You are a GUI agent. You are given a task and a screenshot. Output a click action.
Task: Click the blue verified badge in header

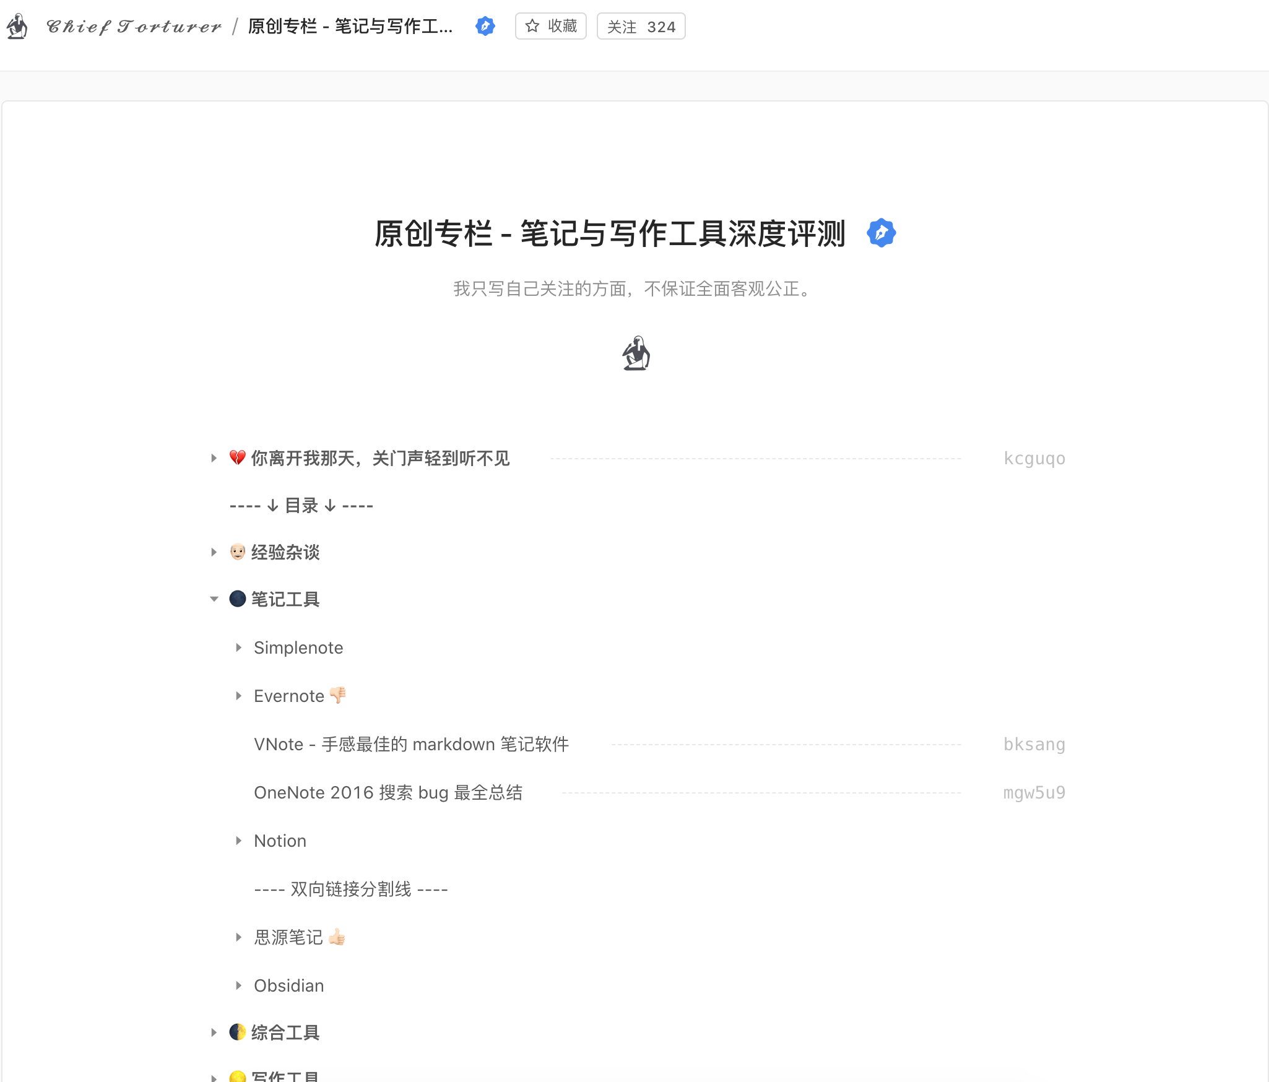click(x=485, y=26)
